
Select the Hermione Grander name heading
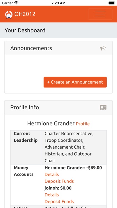click(51, 123)
